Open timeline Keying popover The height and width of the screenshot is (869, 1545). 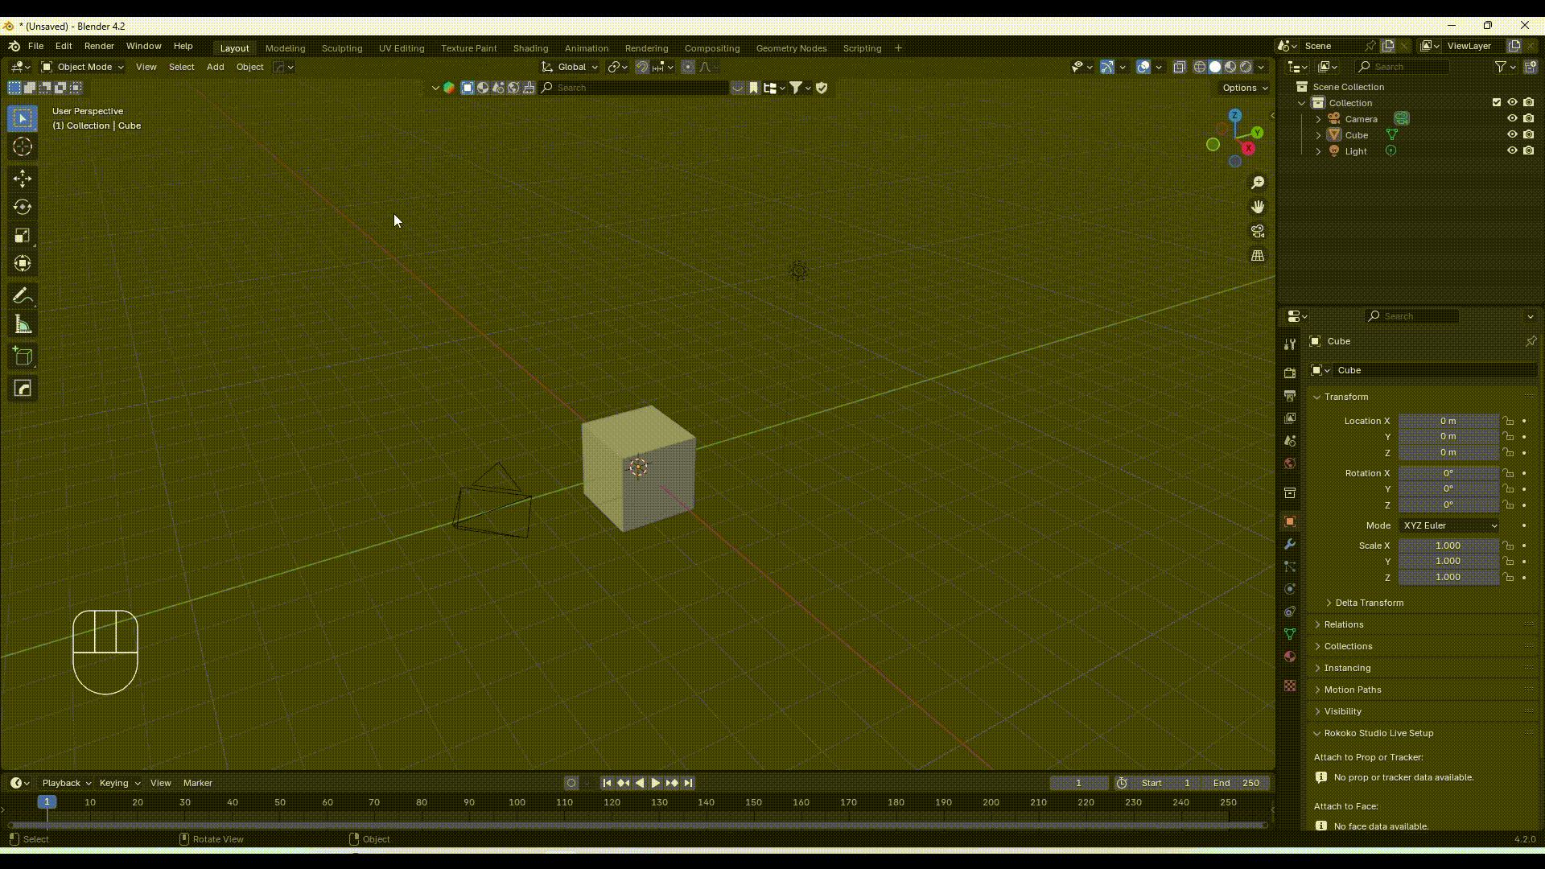click(119, 783)
